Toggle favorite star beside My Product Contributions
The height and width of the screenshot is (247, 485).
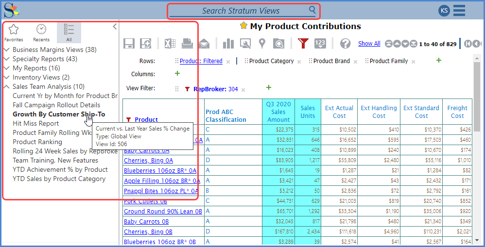tap(243, 26)
